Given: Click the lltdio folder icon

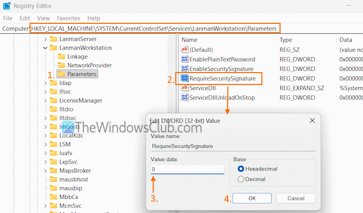Looking at the screenshot, I should (53, 109).
